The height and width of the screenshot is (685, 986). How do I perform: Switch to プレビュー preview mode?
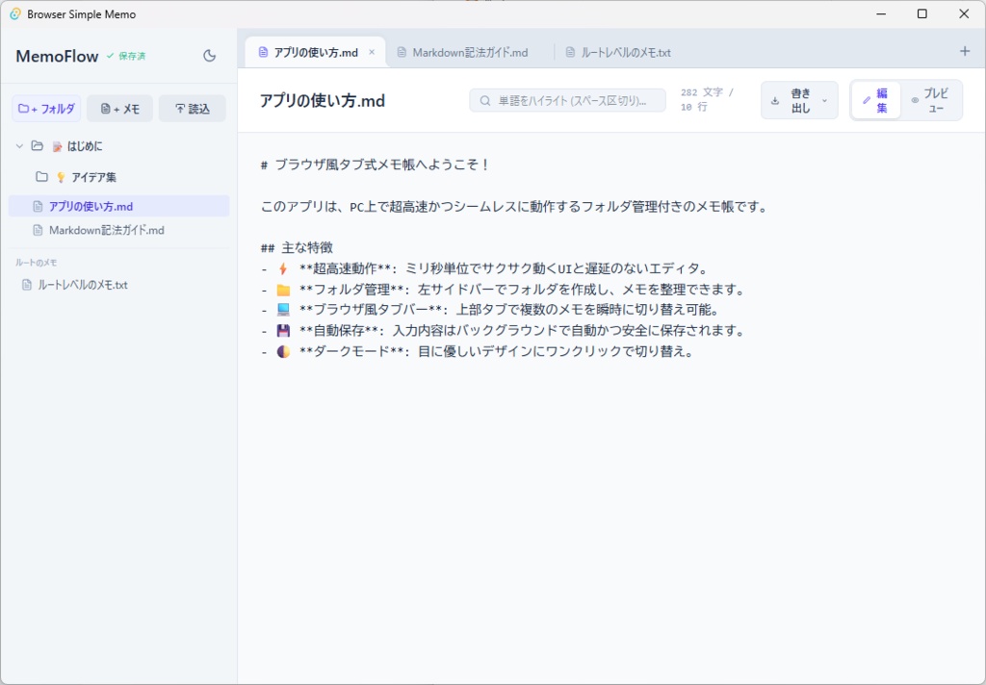point(931,101)
